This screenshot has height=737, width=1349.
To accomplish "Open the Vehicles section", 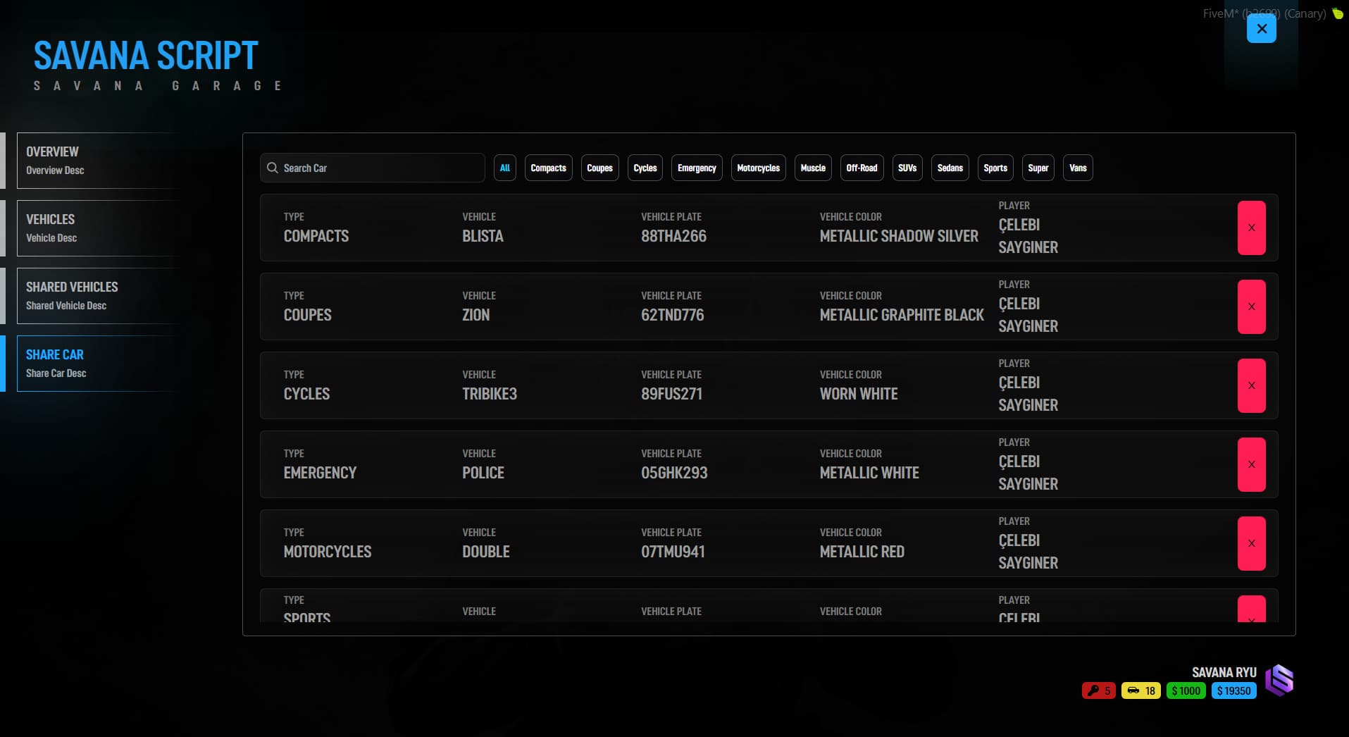I will tap(97, 228).
